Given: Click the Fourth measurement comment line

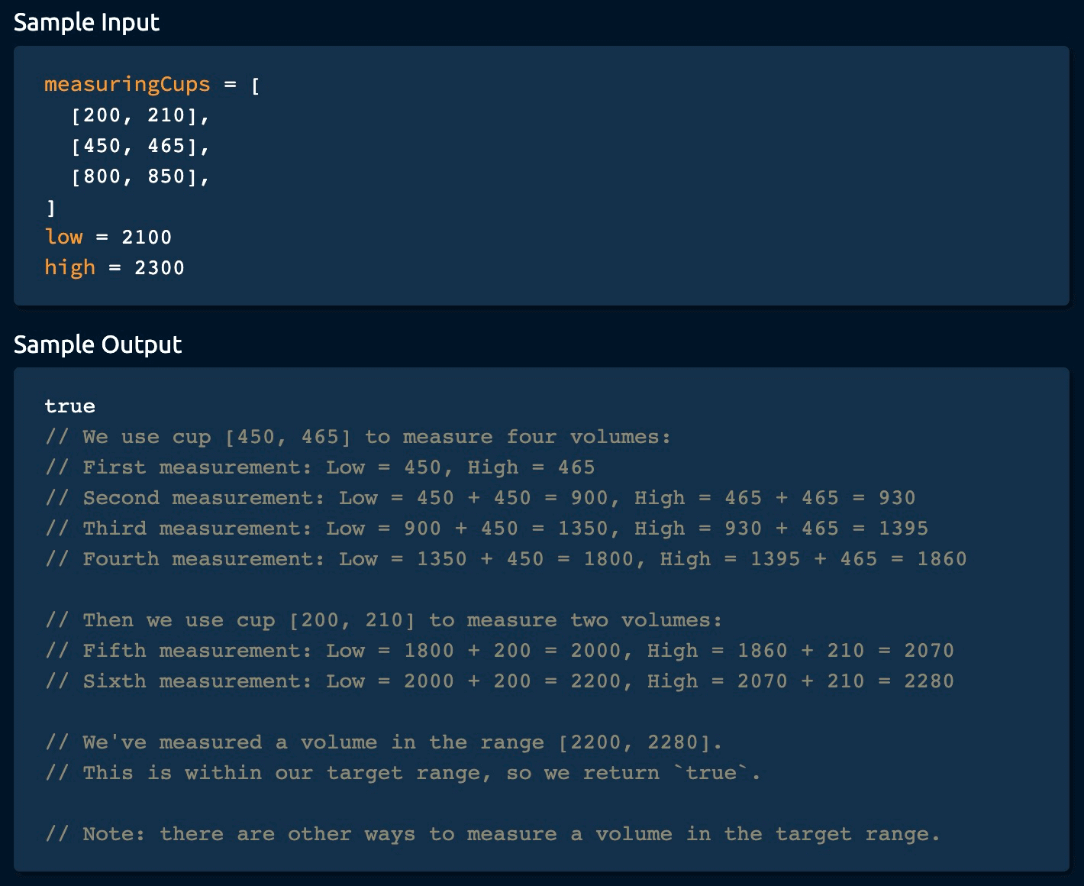Looking at the screenshot, I should [505, 559].
